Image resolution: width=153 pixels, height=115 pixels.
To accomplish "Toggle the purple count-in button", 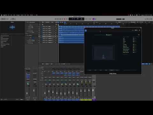I will 93,19.
